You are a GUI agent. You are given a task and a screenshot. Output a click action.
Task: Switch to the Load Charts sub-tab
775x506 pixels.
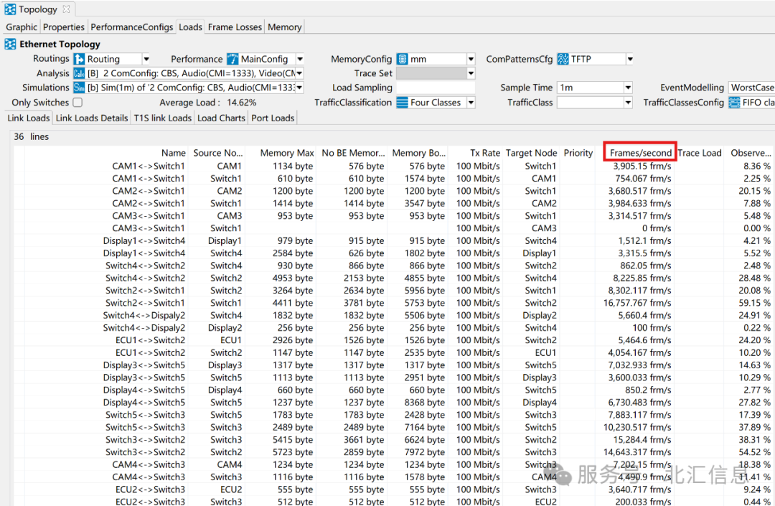221,118
